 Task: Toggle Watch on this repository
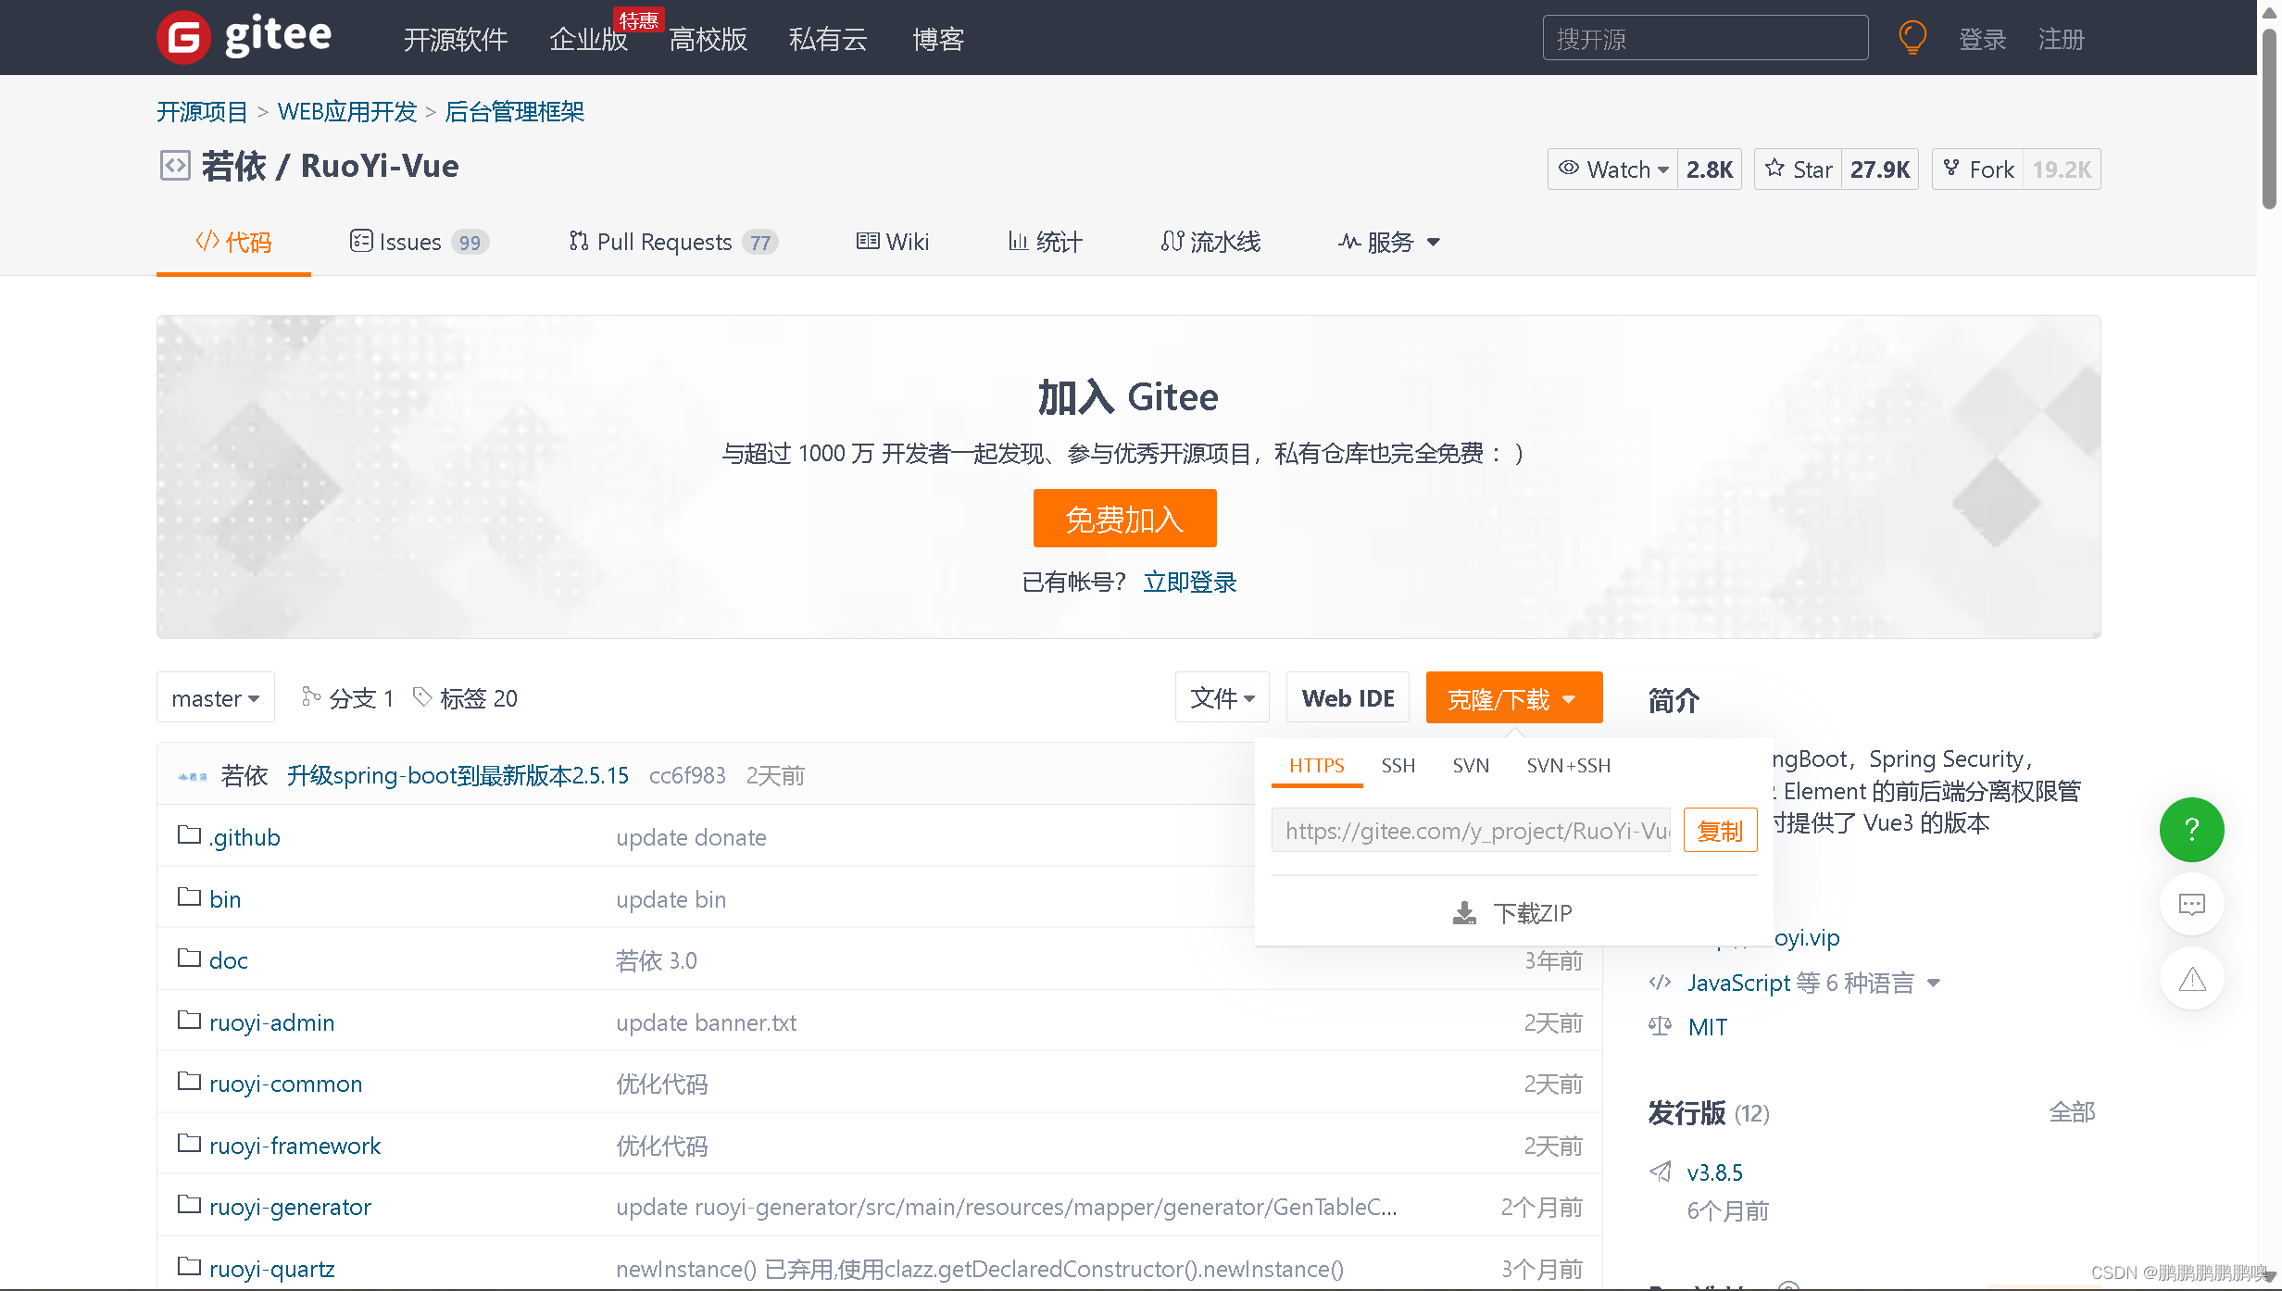click(x=1613, y=169)
